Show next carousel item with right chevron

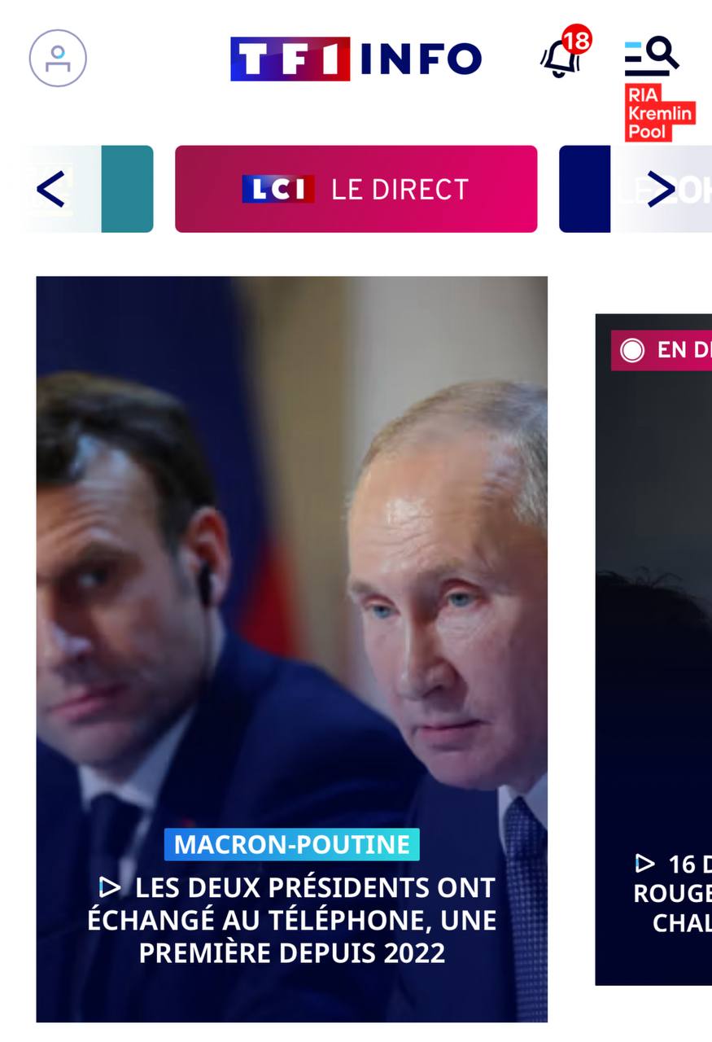click(661, 189)
